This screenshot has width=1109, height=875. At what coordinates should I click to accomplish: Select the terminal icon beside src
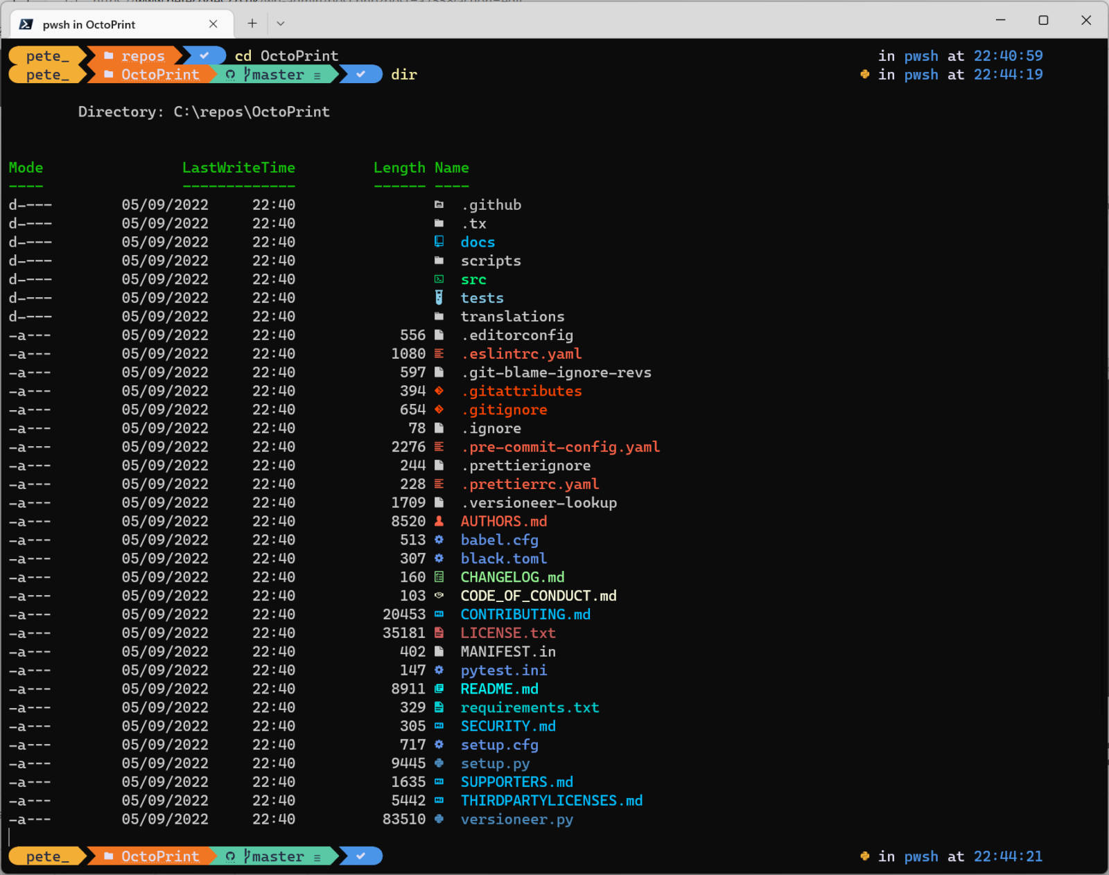tap(439, 279)
